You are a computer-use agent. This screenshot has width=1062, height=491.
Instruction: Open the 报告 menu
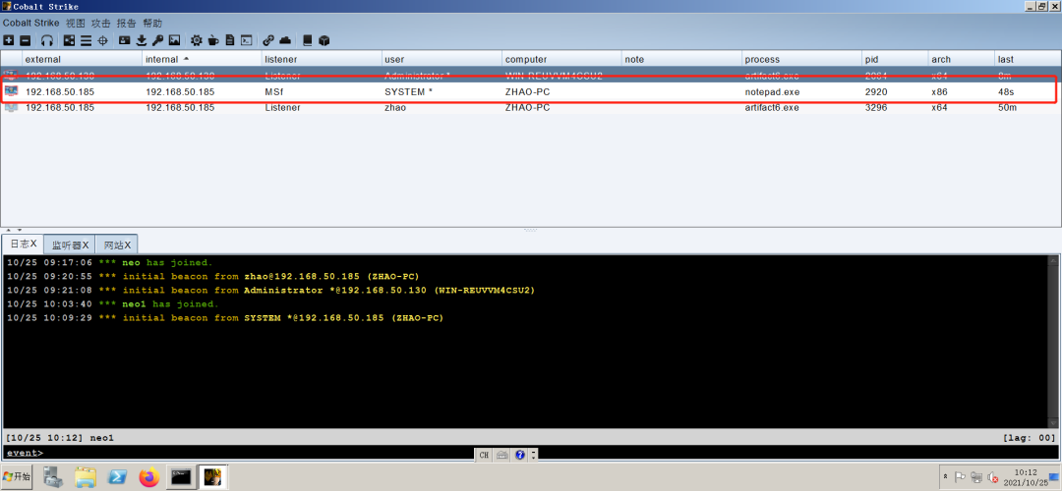click(127, 23)
